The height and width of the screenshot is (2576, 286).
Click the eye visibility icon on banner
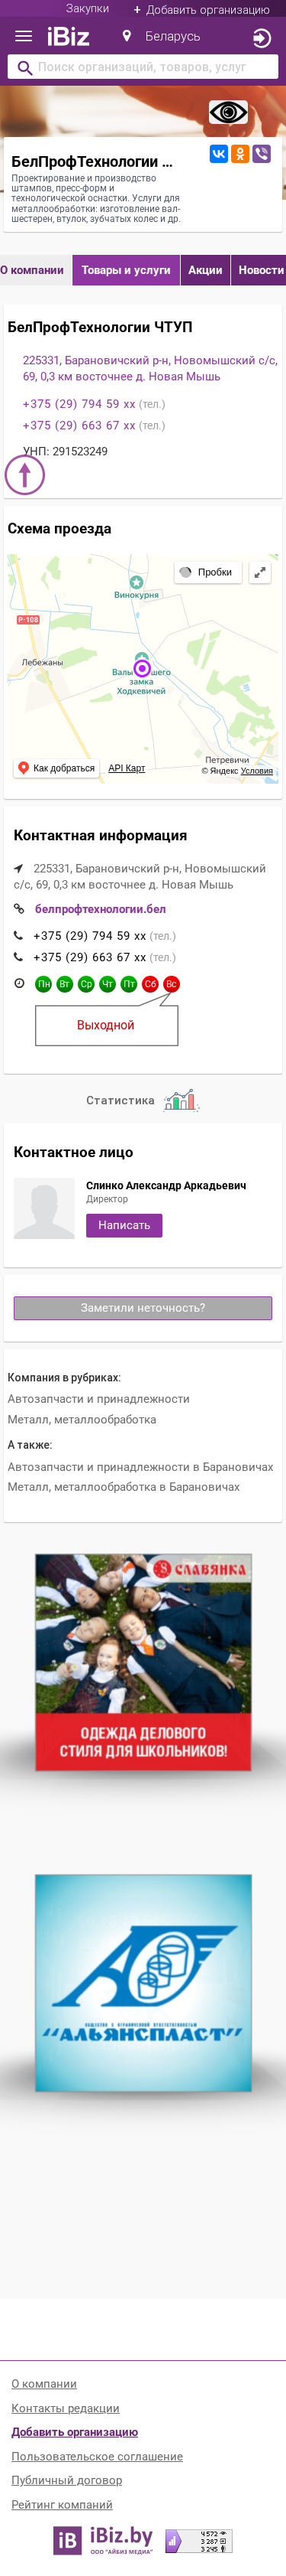[228, 112]
